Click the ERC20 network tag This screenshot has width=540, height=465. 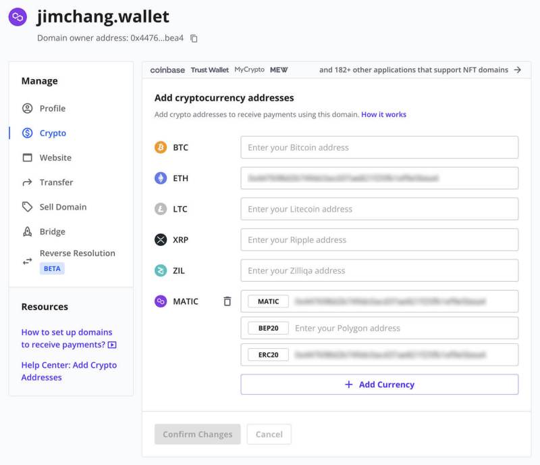[268, 355]
